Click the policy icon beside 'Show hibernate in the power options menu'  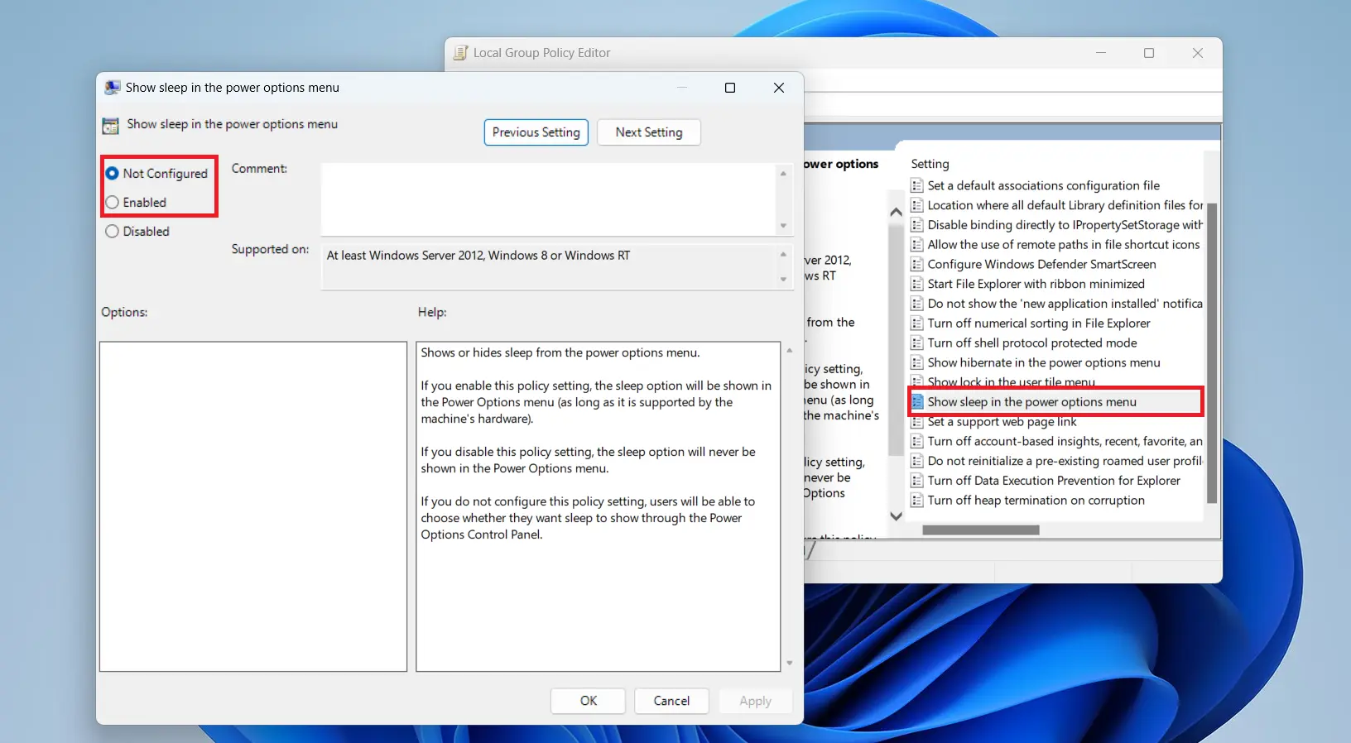[x=916, y=362]
